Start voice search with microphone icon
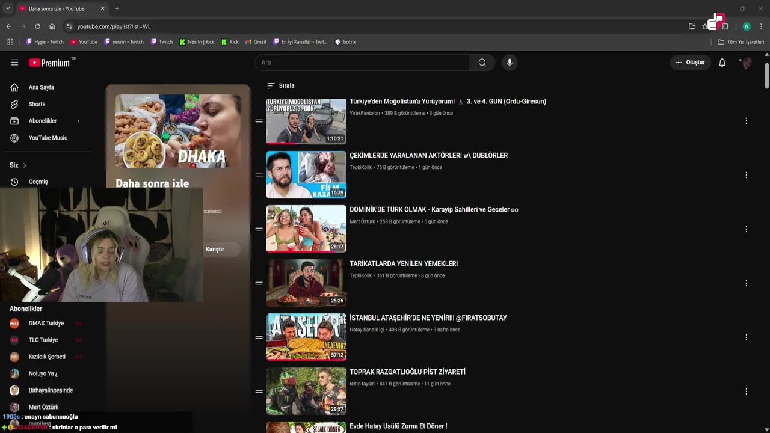 [510, 63]
